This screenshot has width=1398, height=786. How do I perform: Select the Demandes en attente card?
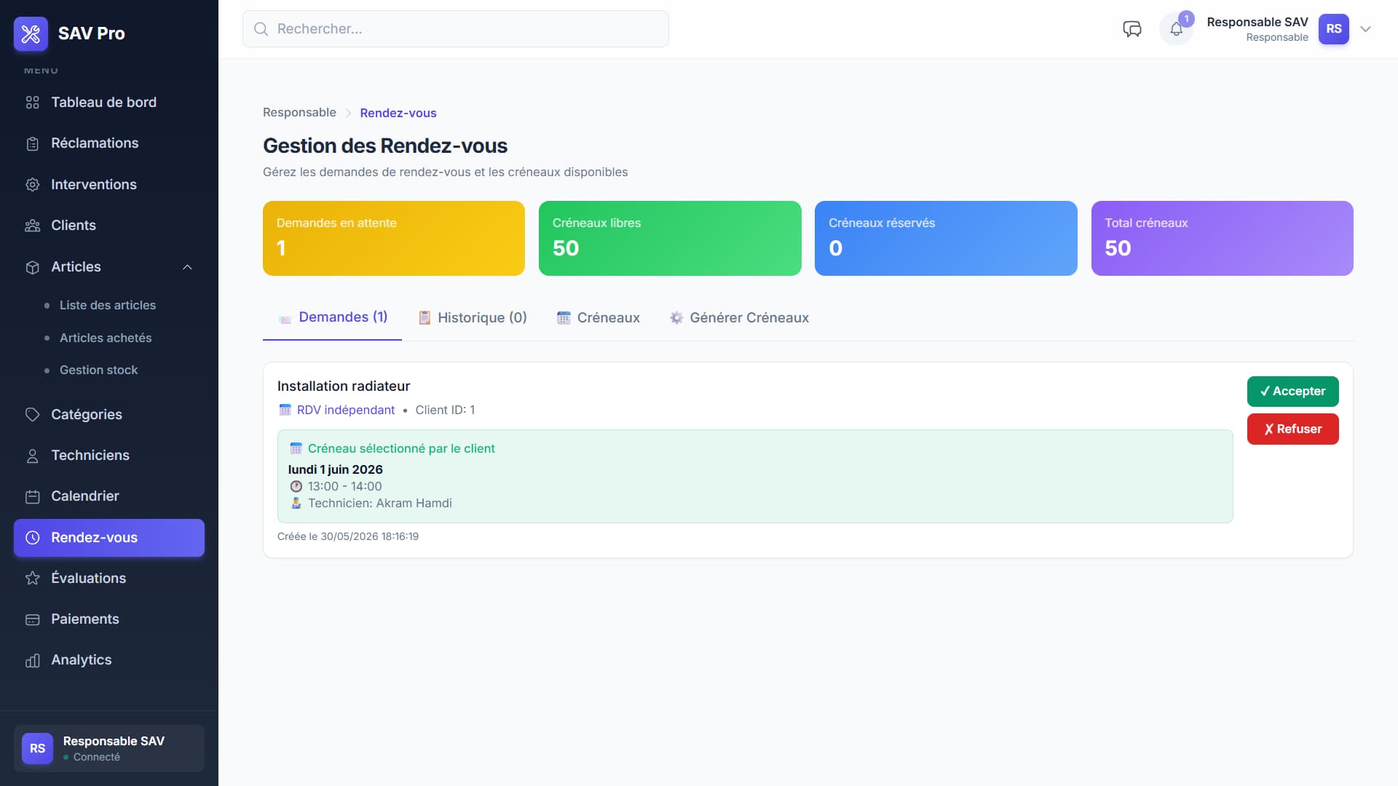click(x=394, y=238)
